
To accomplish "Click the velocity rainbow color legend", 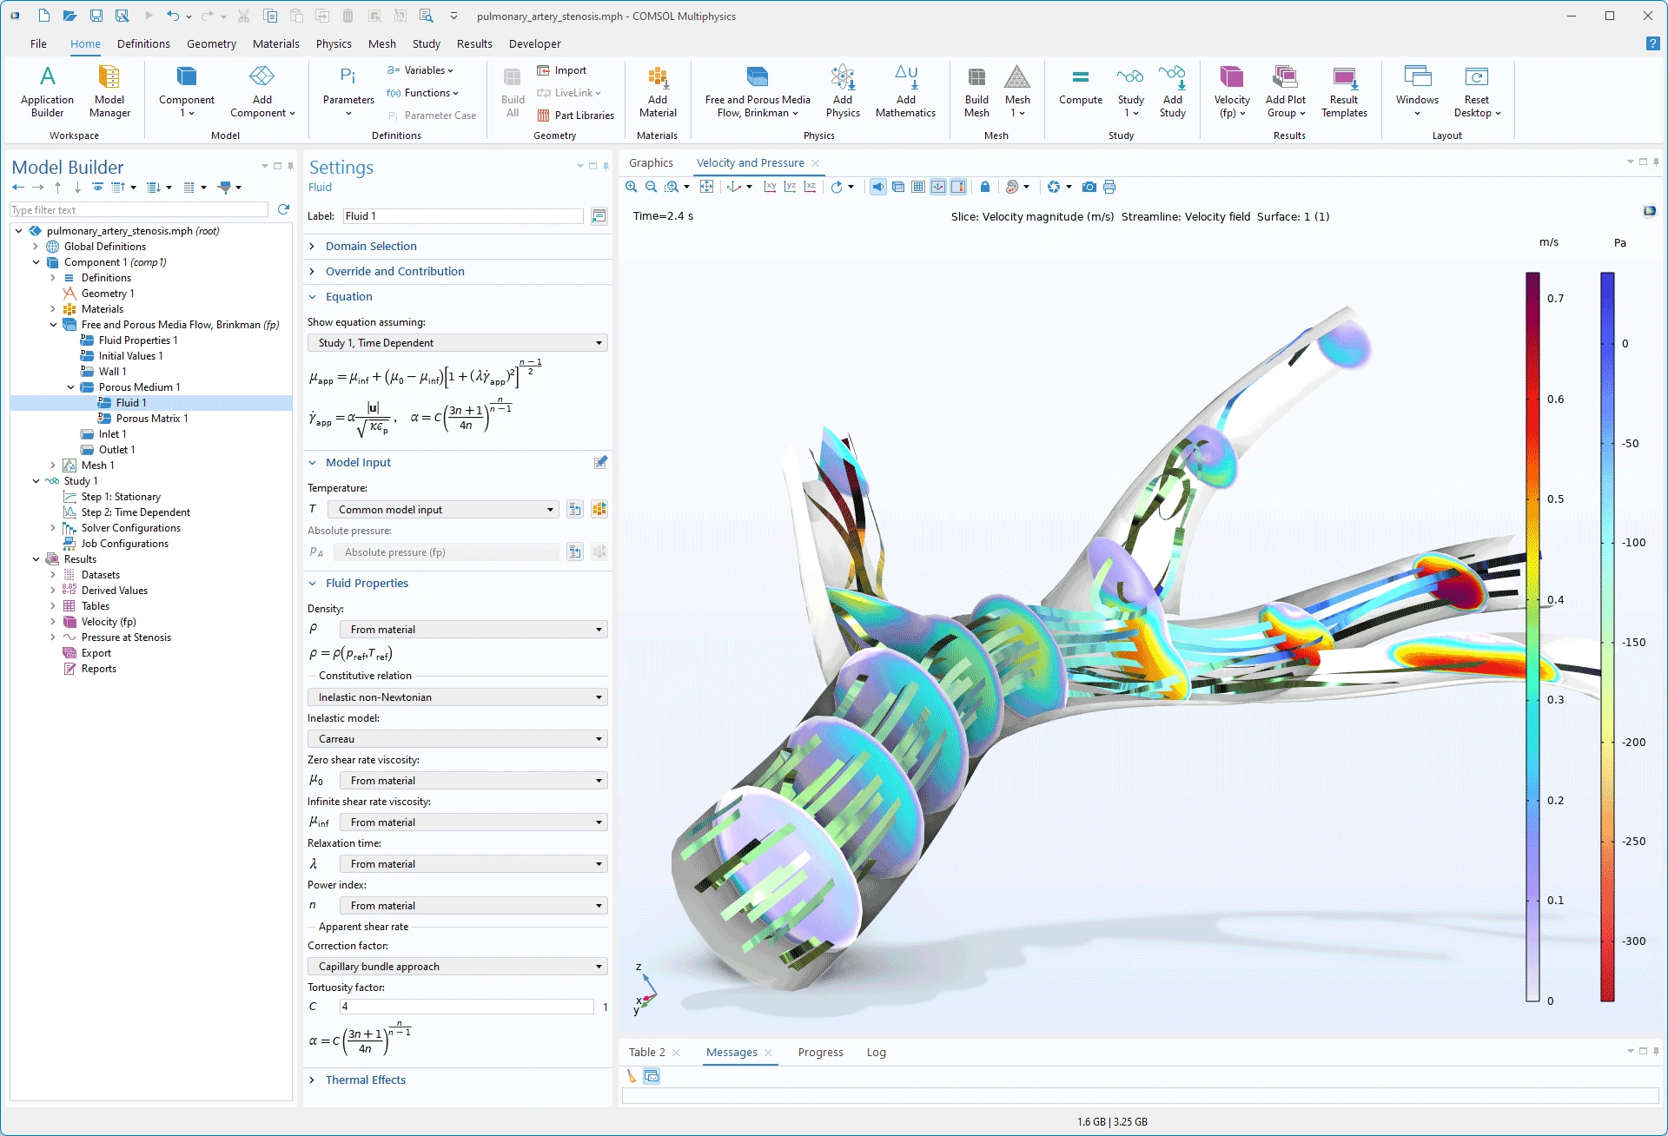I will (1532, 637).
